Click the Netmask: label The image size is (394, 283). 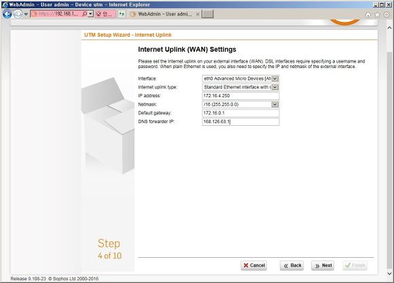tap(147, 104)
